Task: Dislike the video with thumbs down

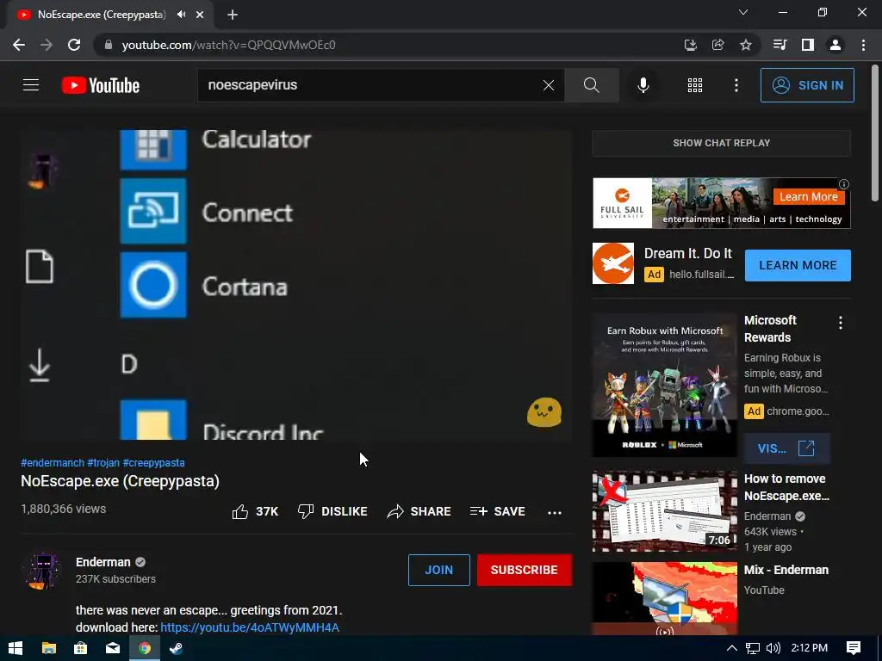Action: pos(332,511)
